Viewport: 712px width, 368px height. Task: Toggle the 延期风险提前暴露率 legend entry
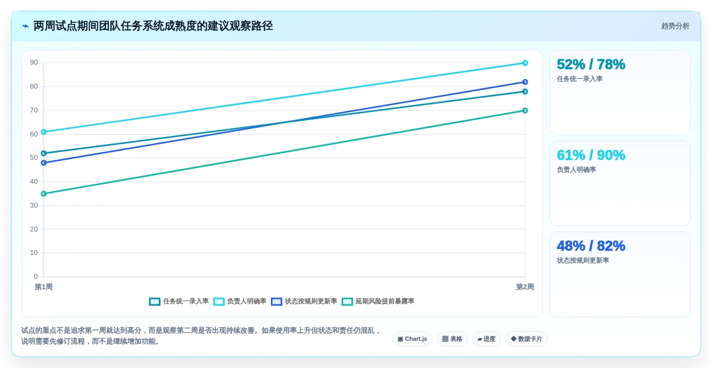point(378,301)
